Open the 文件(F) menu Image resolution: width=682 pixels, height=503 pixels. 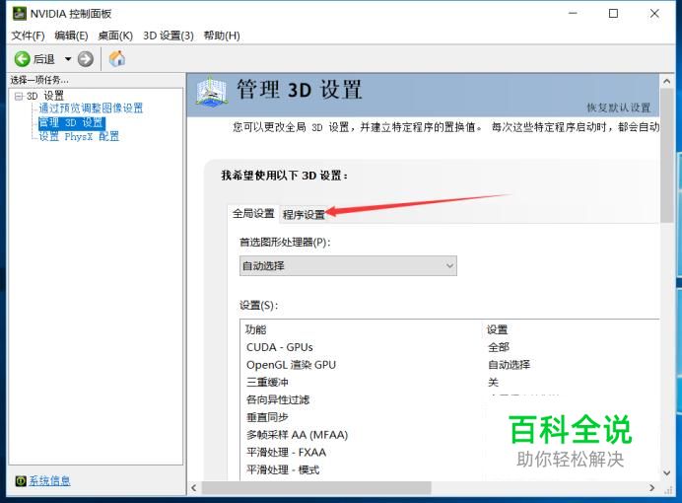pyautogui.click(x=28, y=36)
